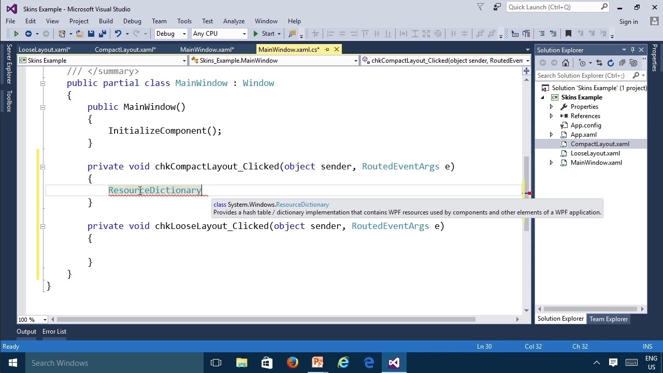The image size is (663, 373).
Task: Click the Pending Changes Filter clock icon
Action: coord(582,63)
